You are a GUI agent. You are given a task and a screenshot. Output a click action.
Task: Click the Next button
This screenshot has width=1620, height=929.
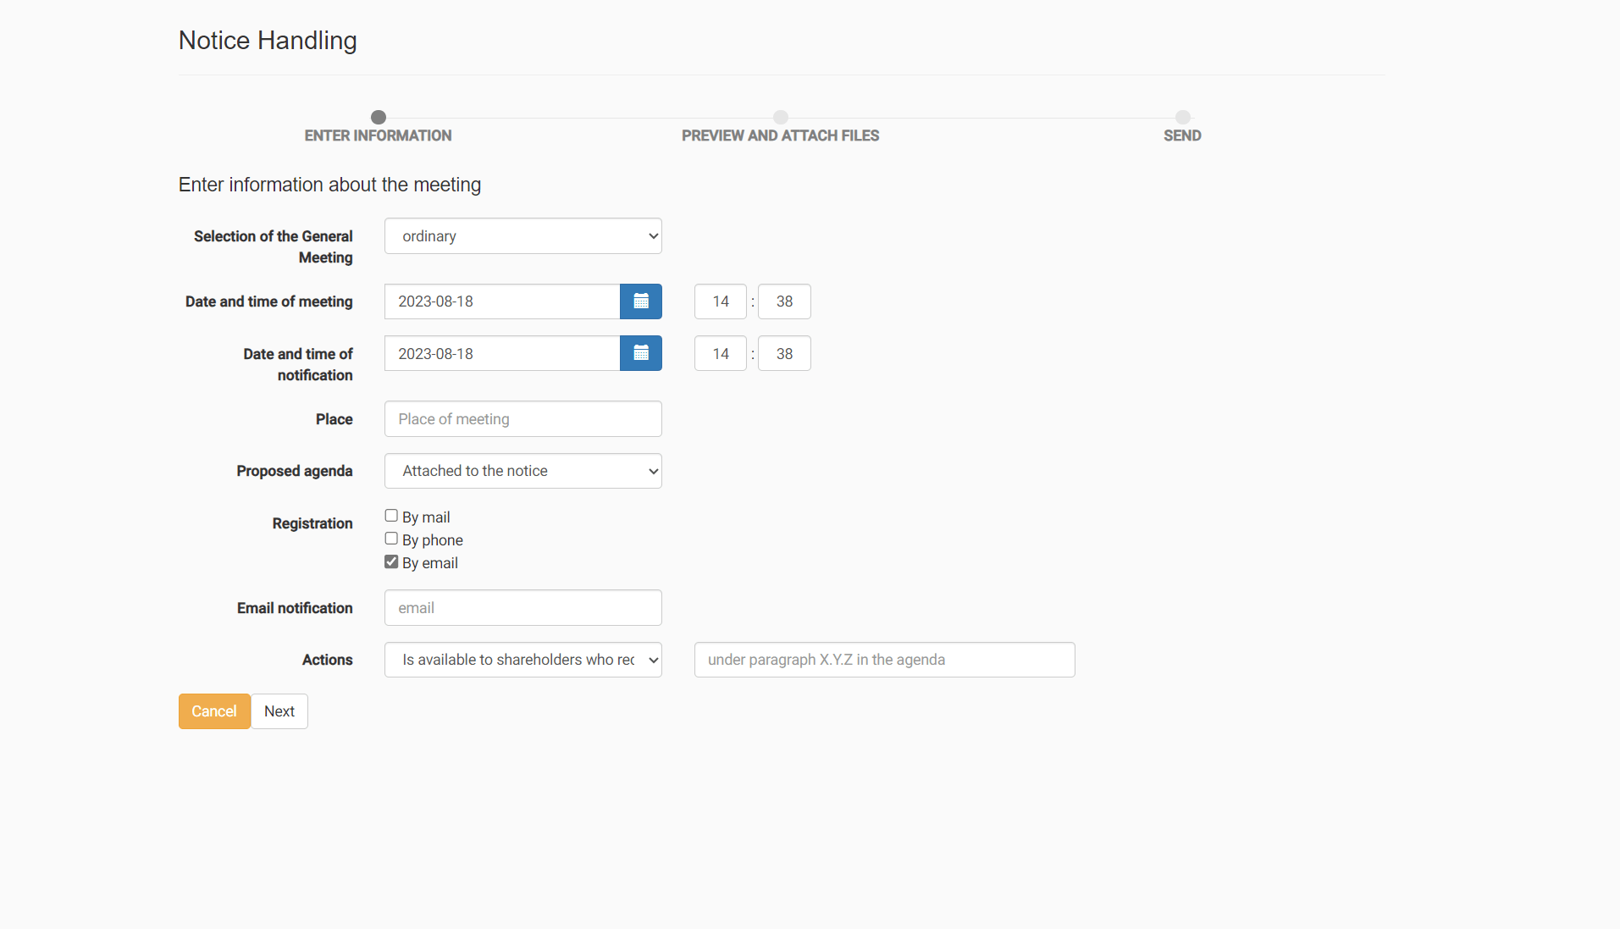click(x=279, y=711)
